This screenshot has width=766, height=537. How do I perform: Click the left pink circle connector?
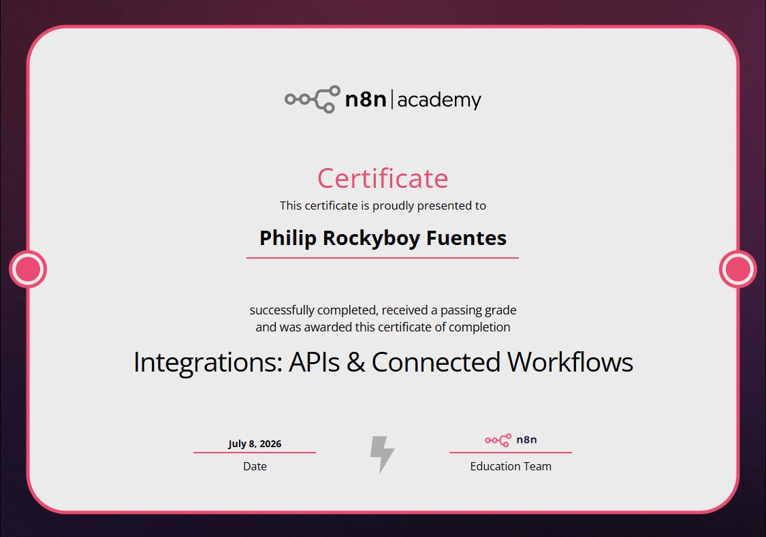(x=28, y=269)
